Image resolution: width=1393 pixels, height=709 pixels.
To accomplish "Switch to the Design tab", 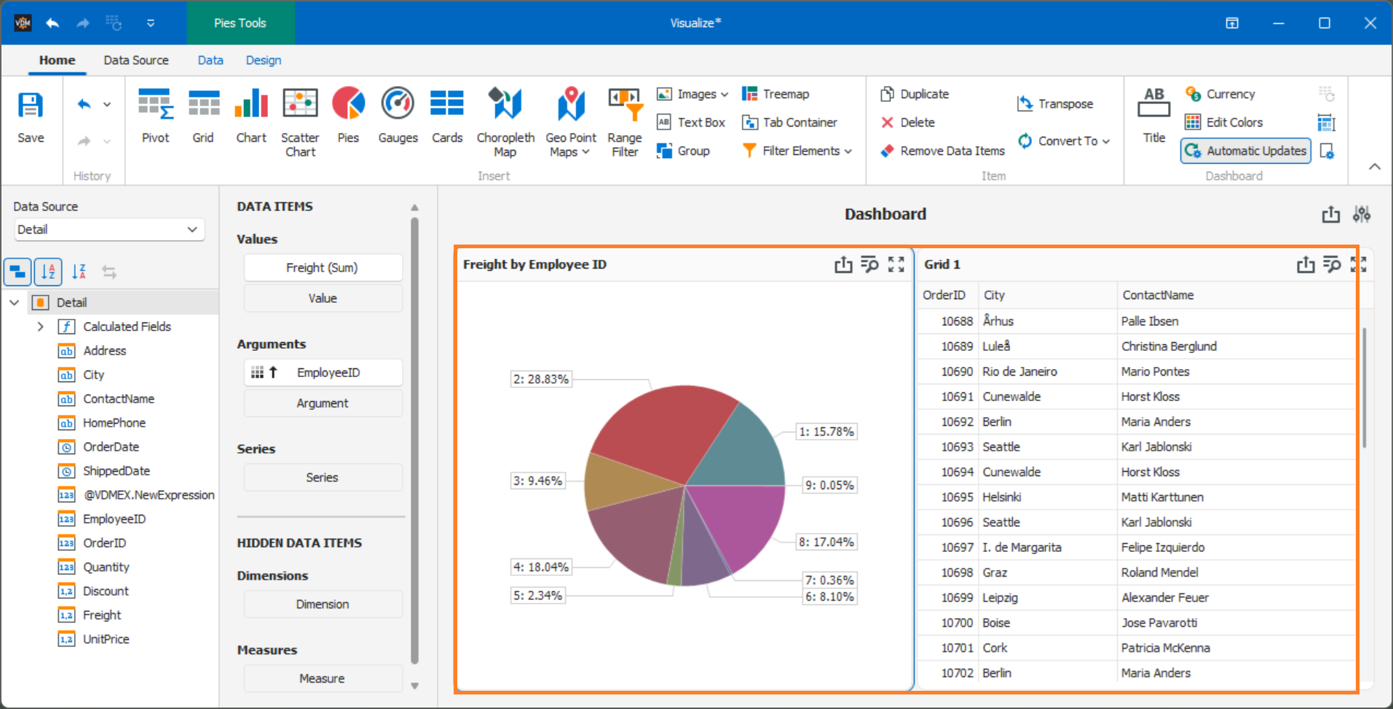I will (x=263, y=60).
